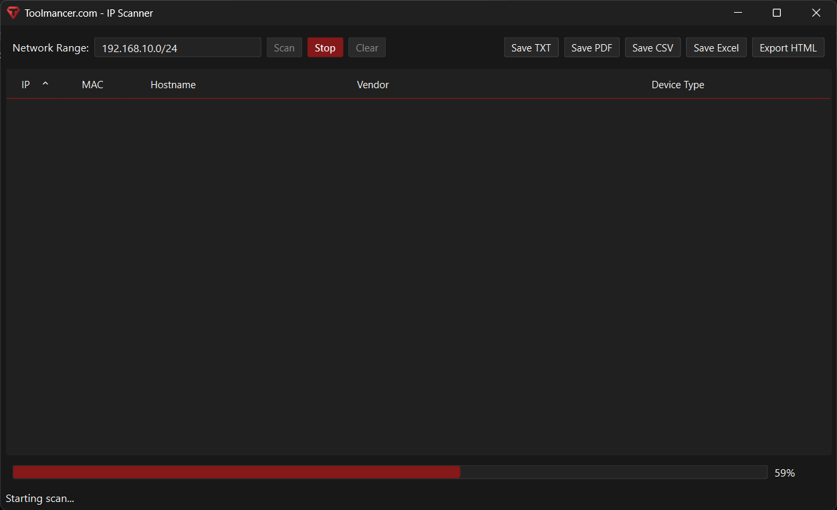Stop the running scan
Image resolution: width=837 pixels, height=510 pixels.
(325, 47)
